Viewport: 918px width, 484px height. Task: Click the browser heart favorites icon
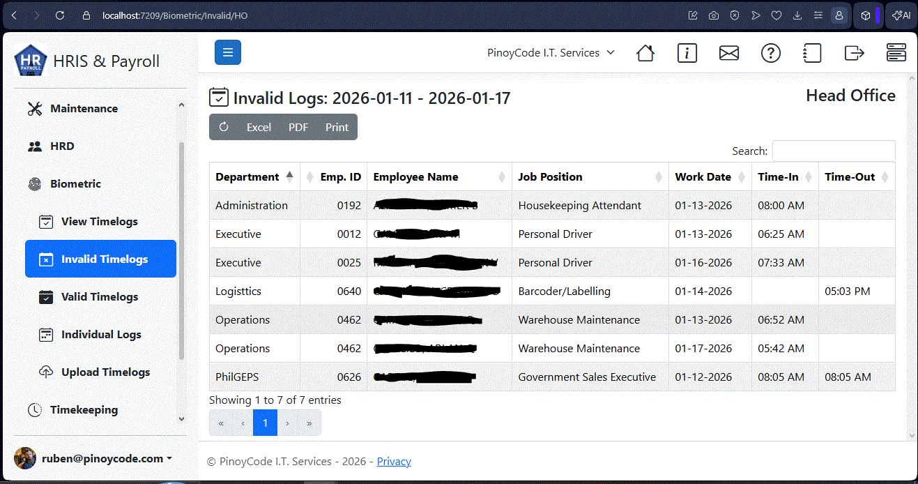coord(777,15)
